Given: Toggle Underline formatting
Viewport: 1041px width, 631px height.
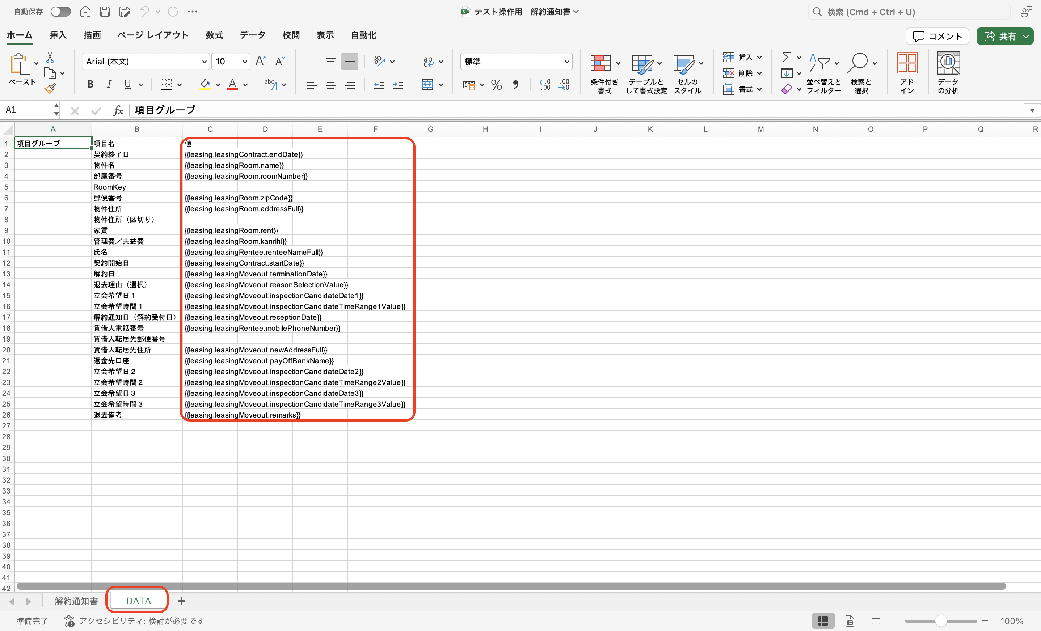Looking at the screenshot, I should tap(127, 84).
